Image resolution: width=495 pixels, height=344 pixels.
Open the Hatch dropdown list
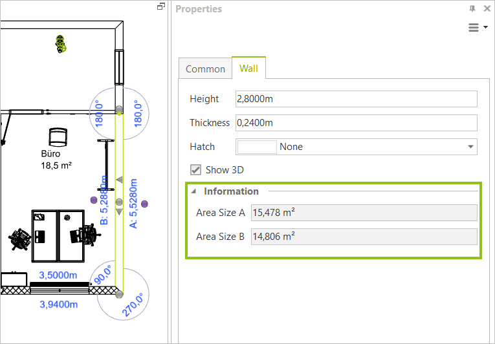click(x=470, y=147)
